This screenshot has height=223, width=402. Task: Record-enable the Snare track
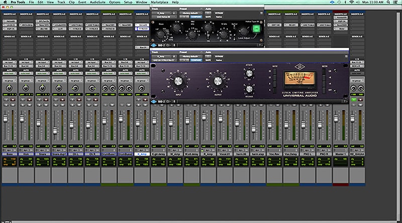pos(46,100)
